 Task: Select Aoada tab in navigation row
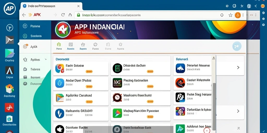70,46
